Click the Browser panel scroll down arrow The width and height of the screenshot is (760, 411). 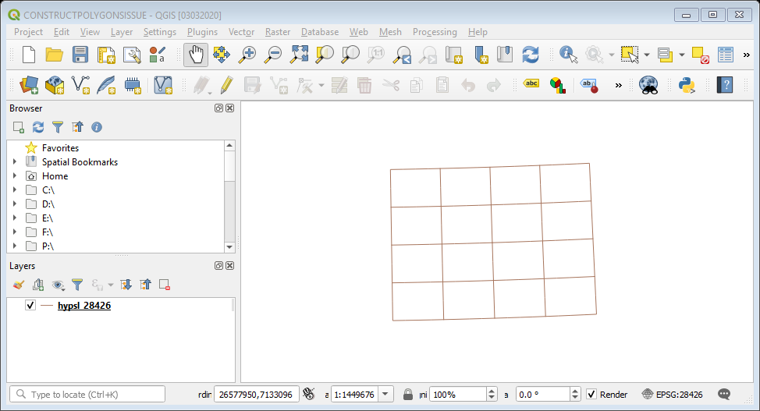229,246
